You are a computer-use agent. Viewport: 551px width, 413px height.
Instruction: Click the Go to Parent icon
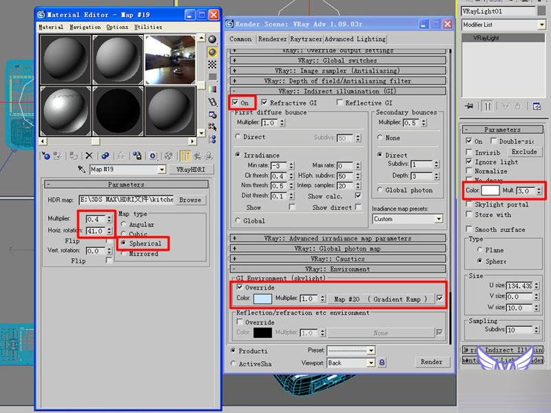[198, 156]
